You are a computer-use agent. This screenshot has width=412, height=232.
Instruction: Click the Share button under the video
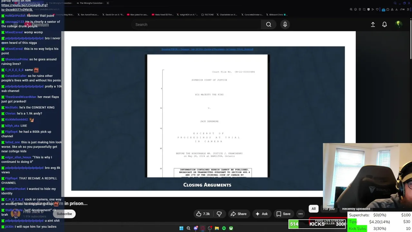239,214
